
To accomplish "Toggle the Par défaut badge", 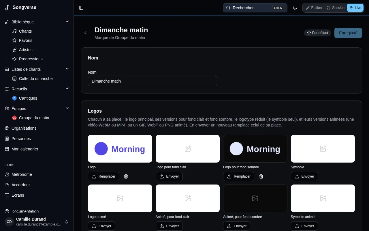I will click(317, 33).
